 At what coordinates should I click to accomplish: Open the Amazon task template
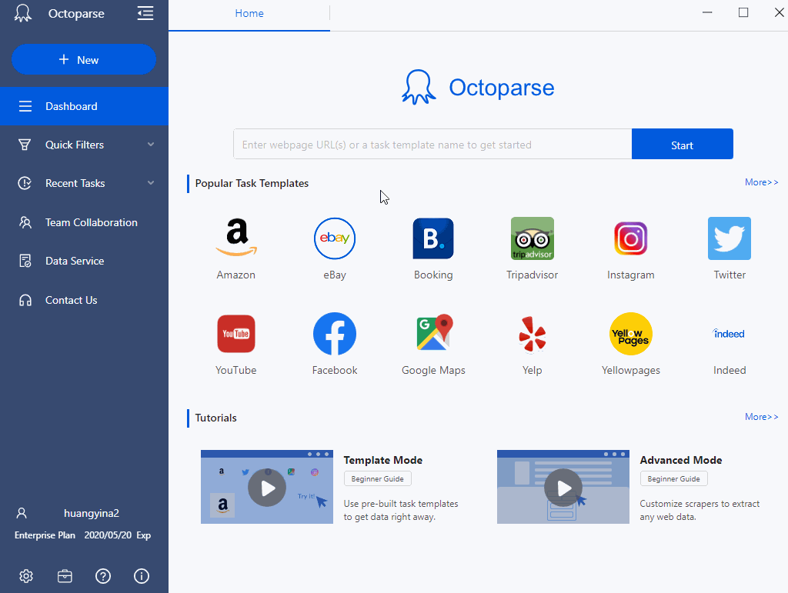point(236,238)
